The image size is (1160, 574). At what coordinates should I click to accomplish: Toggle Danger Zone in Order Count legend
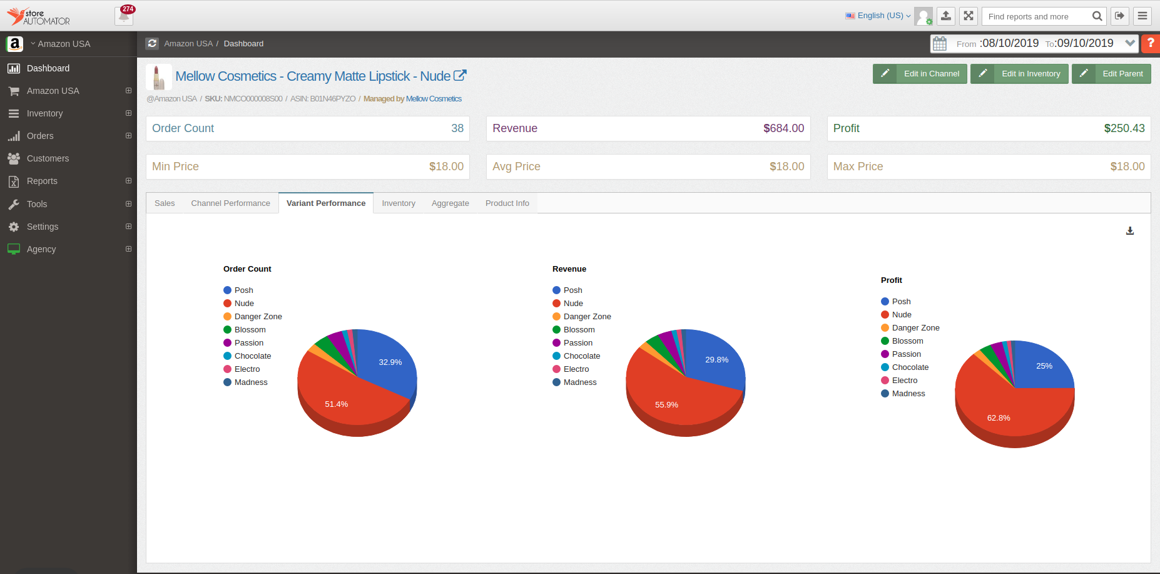pyautogui.click(x=253, y=317)
